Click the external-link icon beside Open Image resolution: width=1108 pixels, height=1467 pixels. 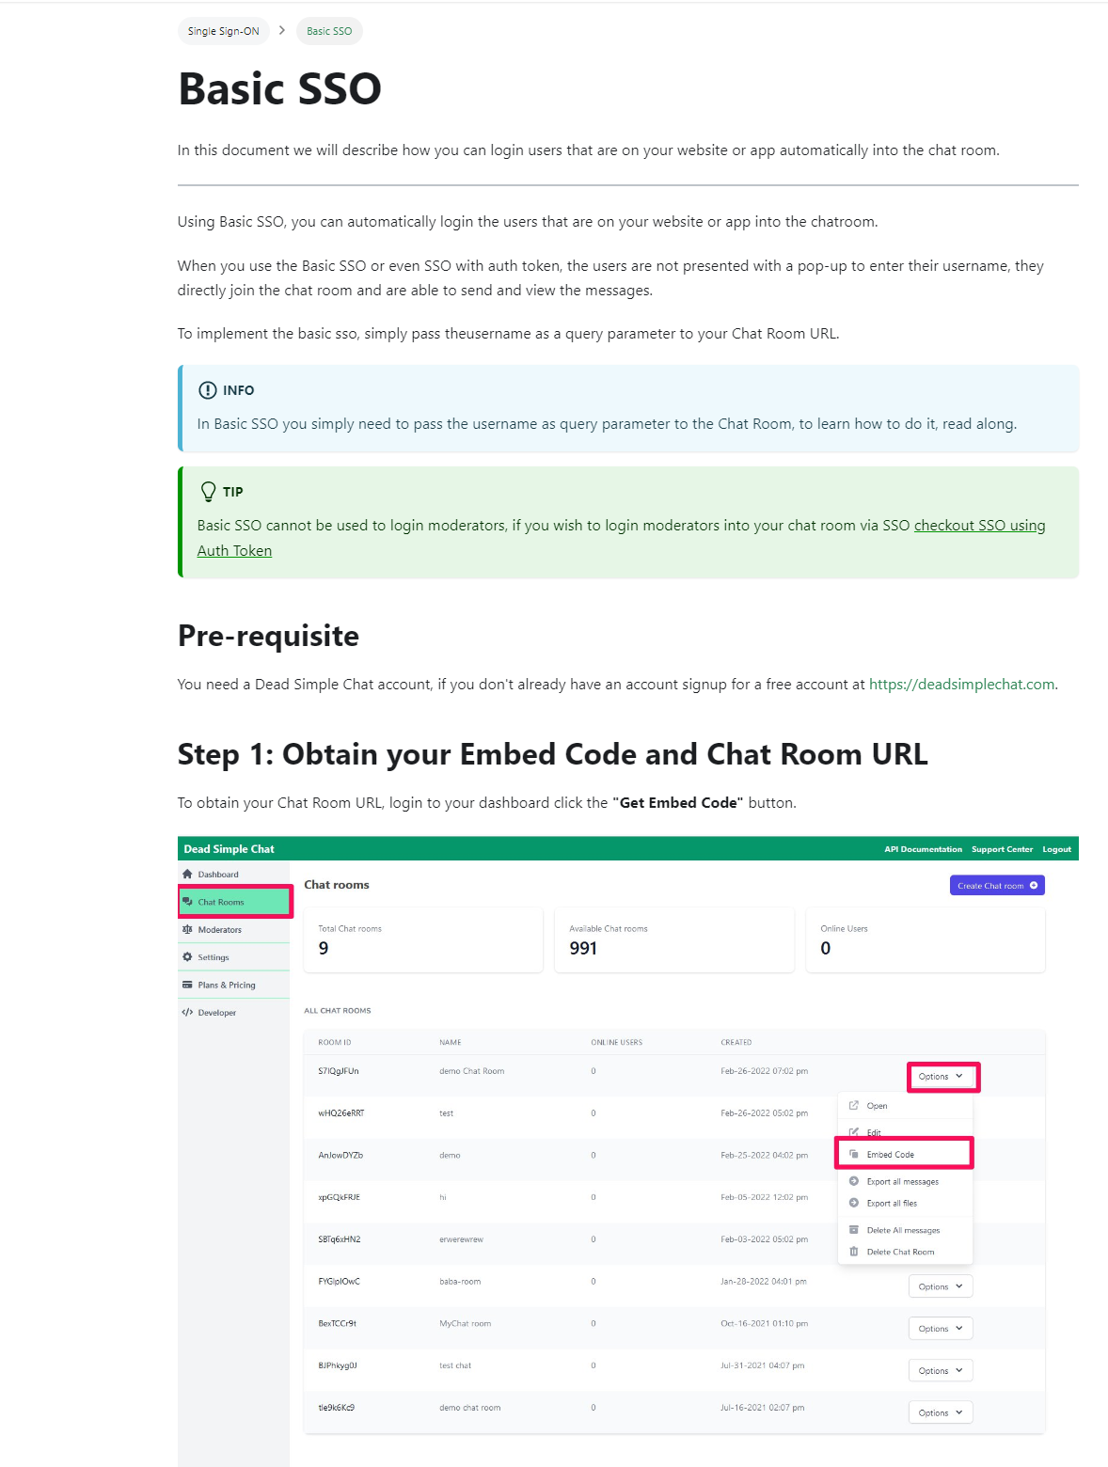pos(854,1105)
